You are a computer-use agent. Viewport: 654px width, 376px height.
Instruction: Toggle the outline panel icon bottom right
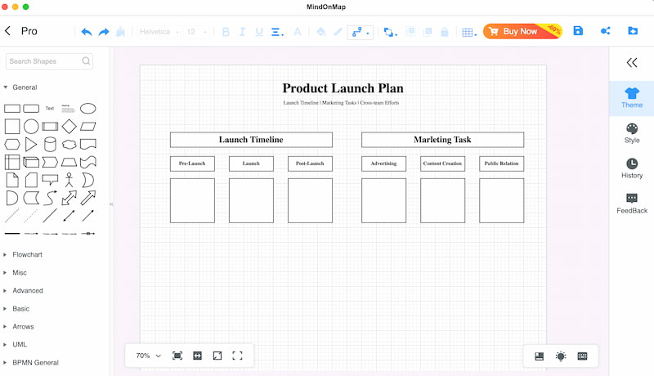click(x=539, y=356)
